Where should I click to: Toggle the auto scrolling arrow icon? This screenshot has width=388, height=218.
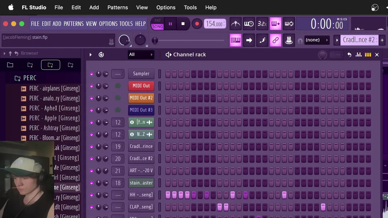point(249,40)
